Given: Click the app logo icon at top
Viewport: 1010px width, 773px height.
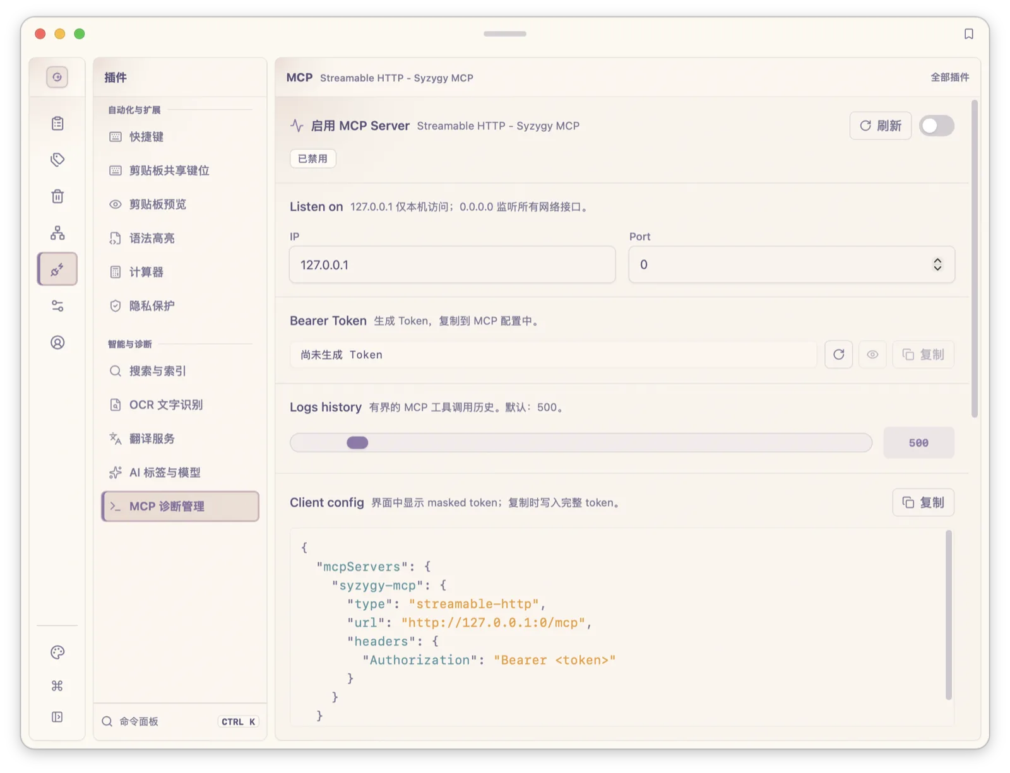Looking at the screenshot, I should click(x=57, y=77).
